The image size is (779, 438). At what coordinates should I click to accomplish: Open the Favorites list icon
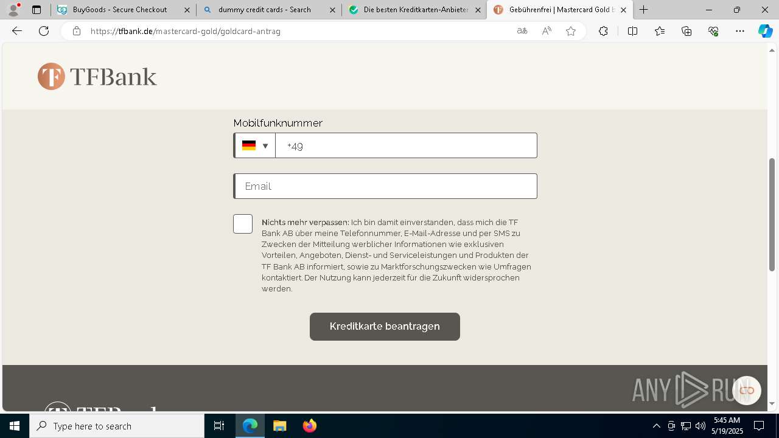coord(660,31)
